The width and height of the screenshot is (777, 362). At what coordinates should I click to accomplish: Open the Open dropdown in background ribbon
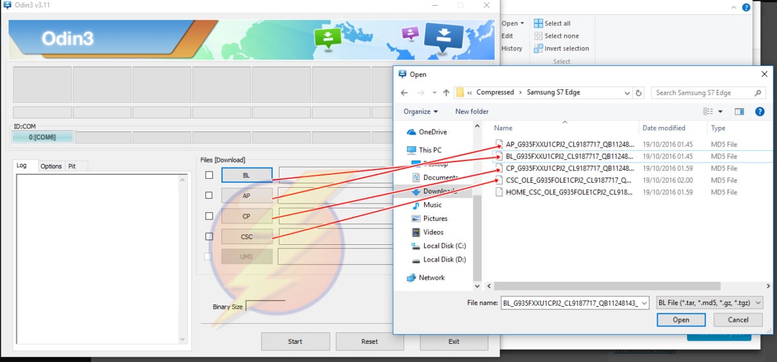point(513,23)
